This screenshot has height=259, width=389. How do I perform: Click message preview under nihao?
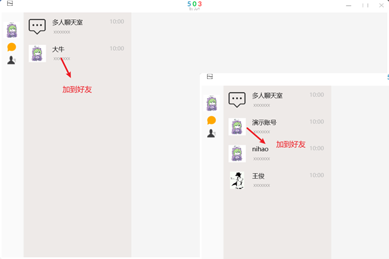262,159
